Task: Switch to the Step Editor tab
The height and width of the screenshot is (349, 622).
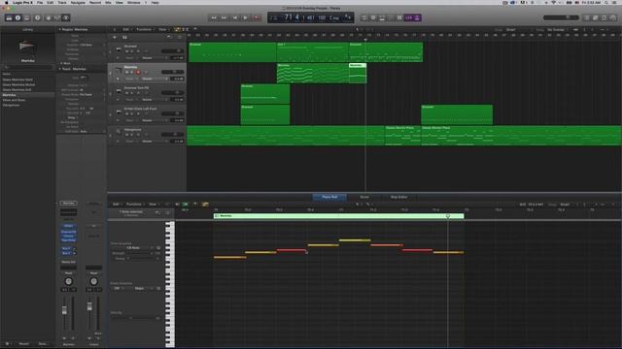Action: [398, 197]
